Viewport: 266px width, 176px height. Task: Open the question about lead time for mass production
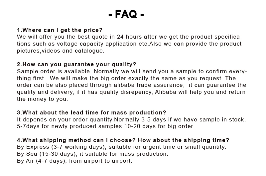pos(91,112)
